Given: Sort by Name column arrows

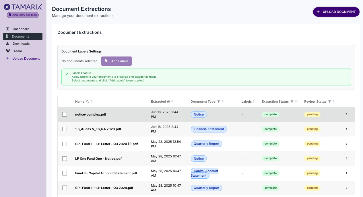Looking at the screenshot, I should pos(92,102).
